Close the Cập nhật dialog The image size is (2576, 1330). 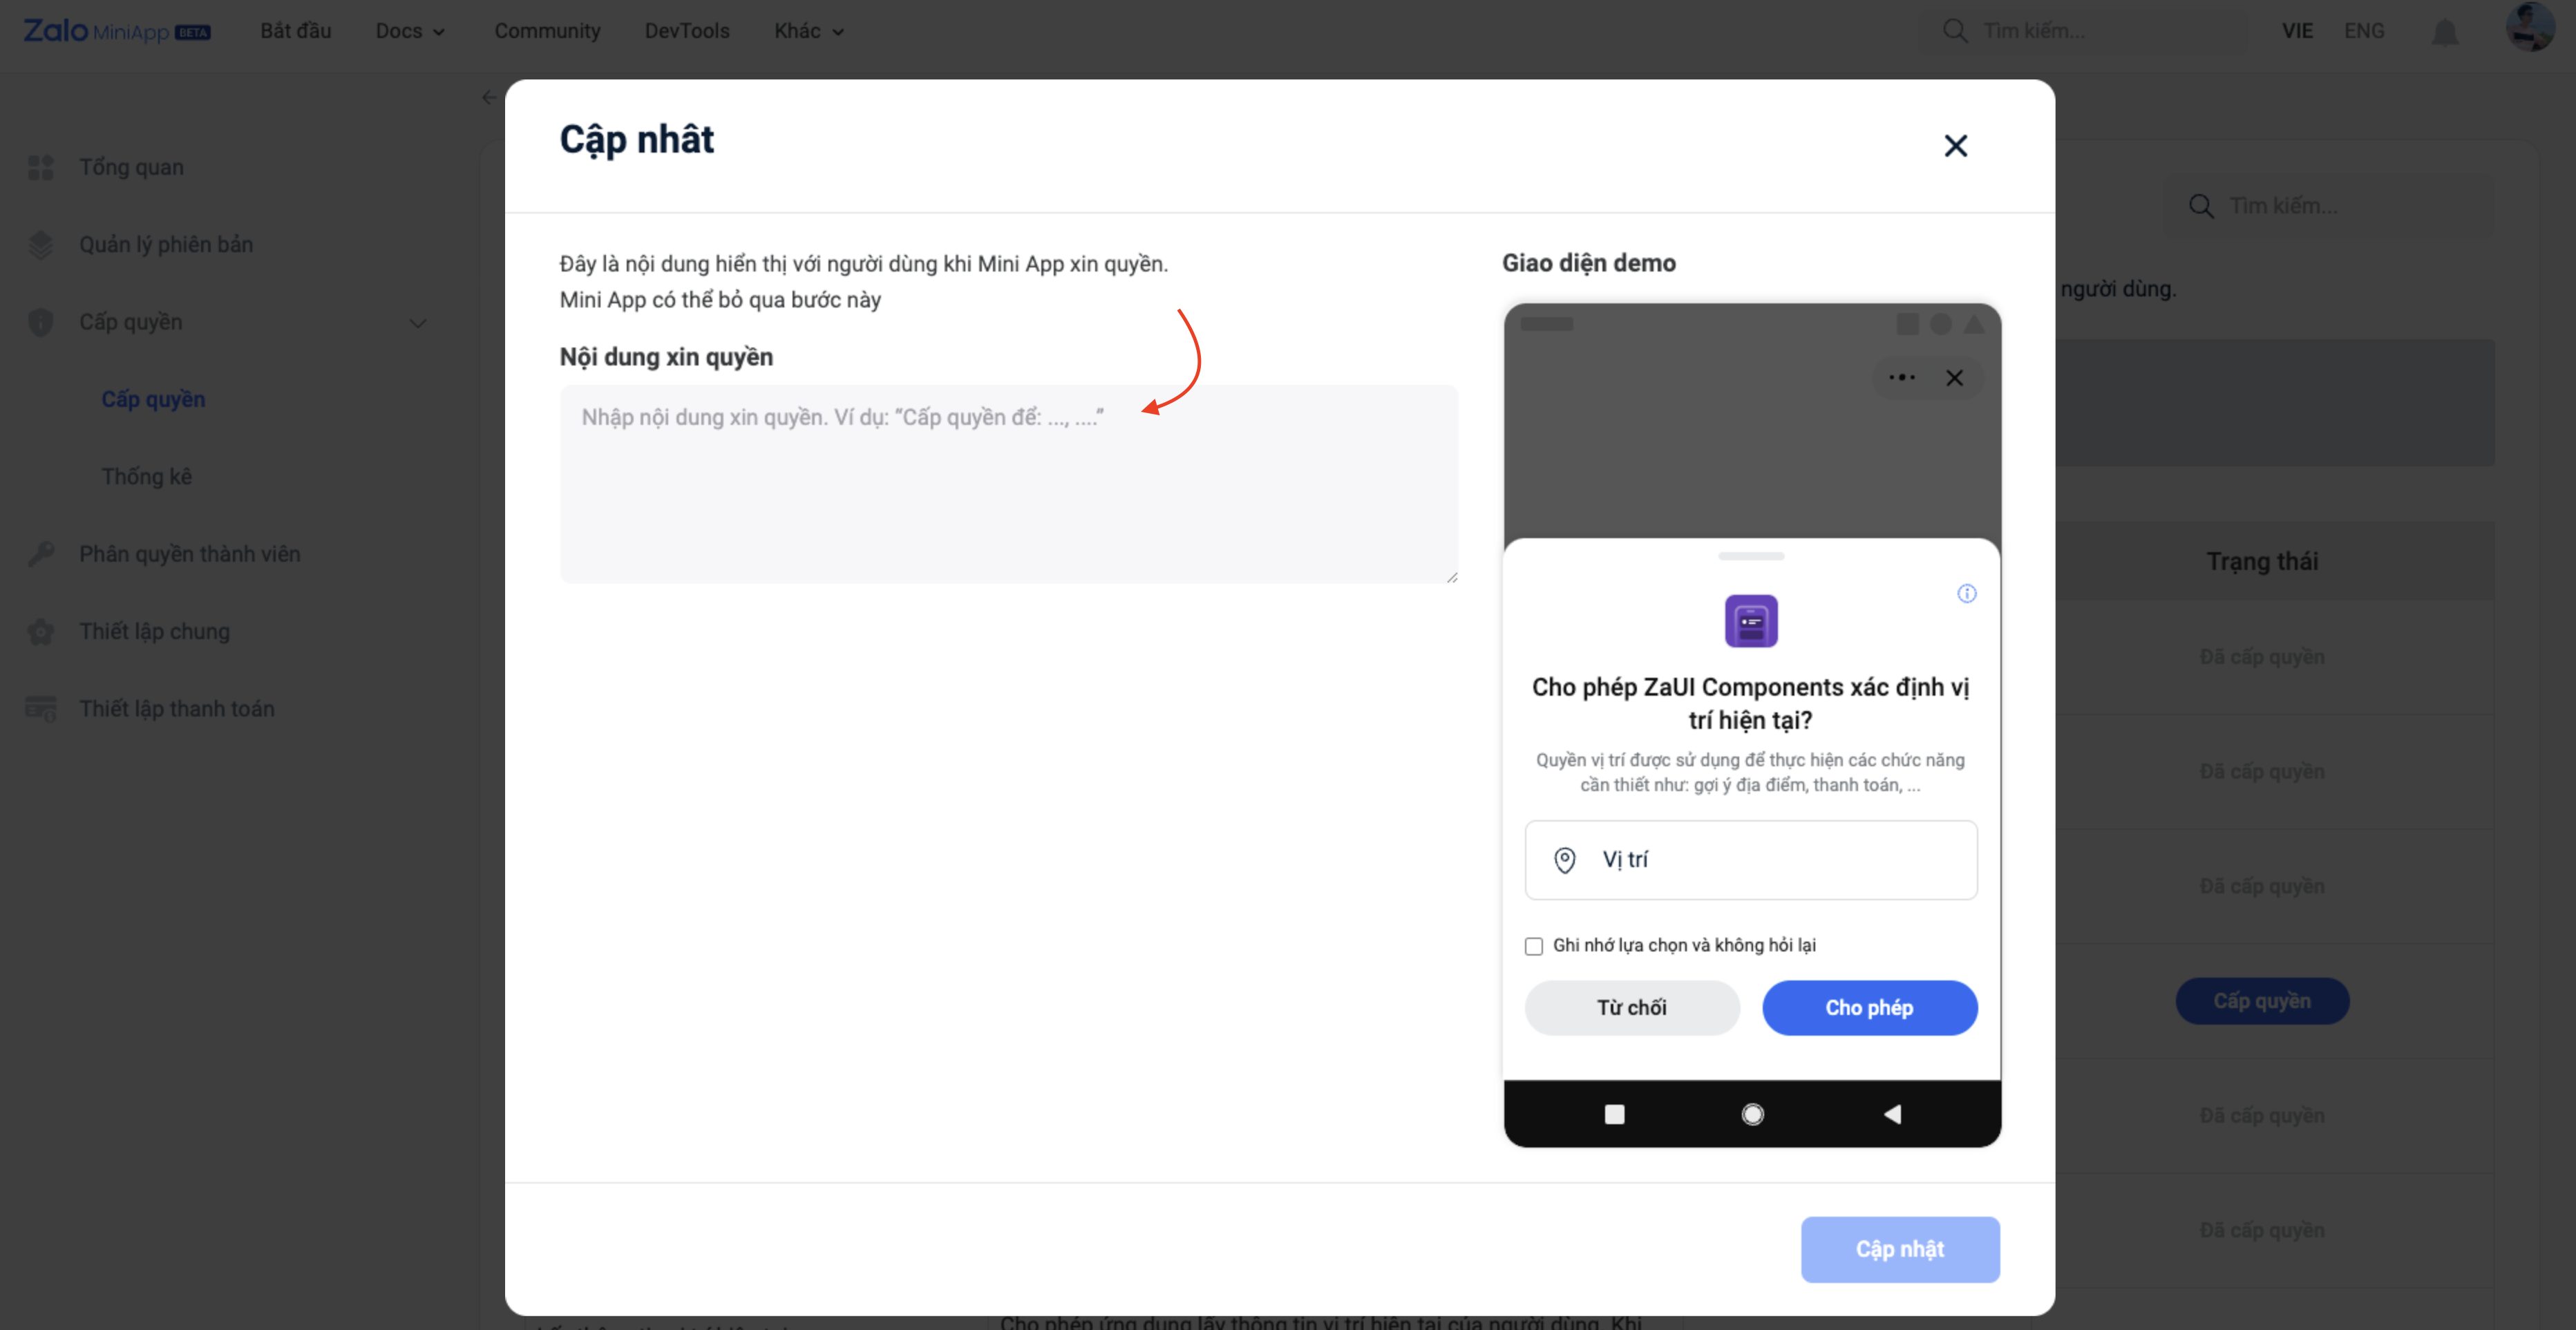[x=1955, y=146]
